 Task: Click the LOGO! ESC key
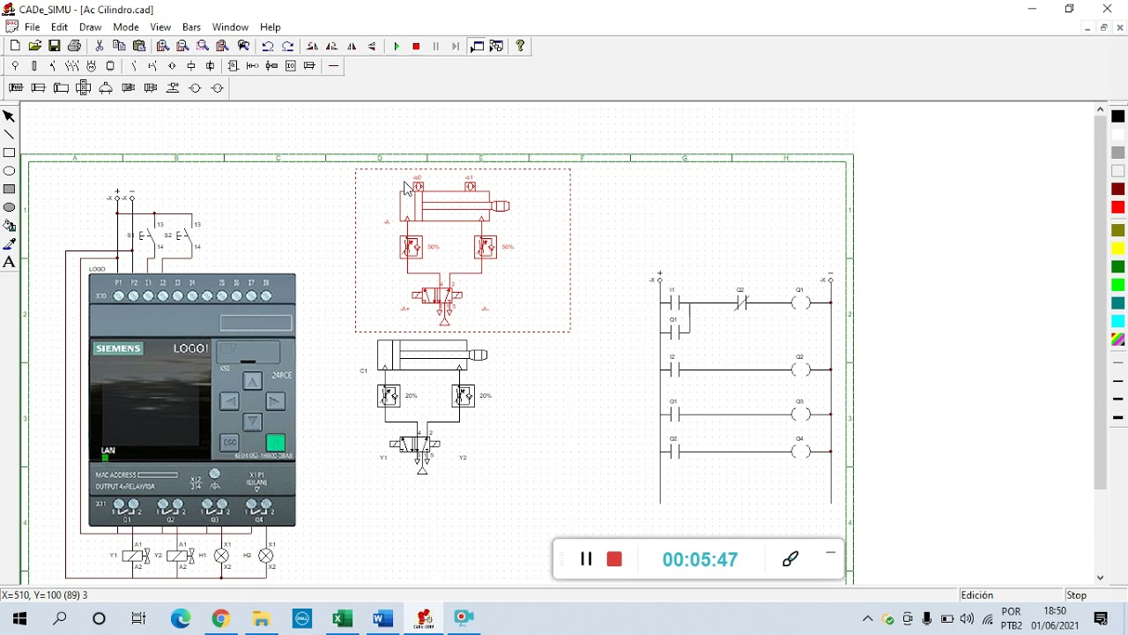click(x=229, y=443)
